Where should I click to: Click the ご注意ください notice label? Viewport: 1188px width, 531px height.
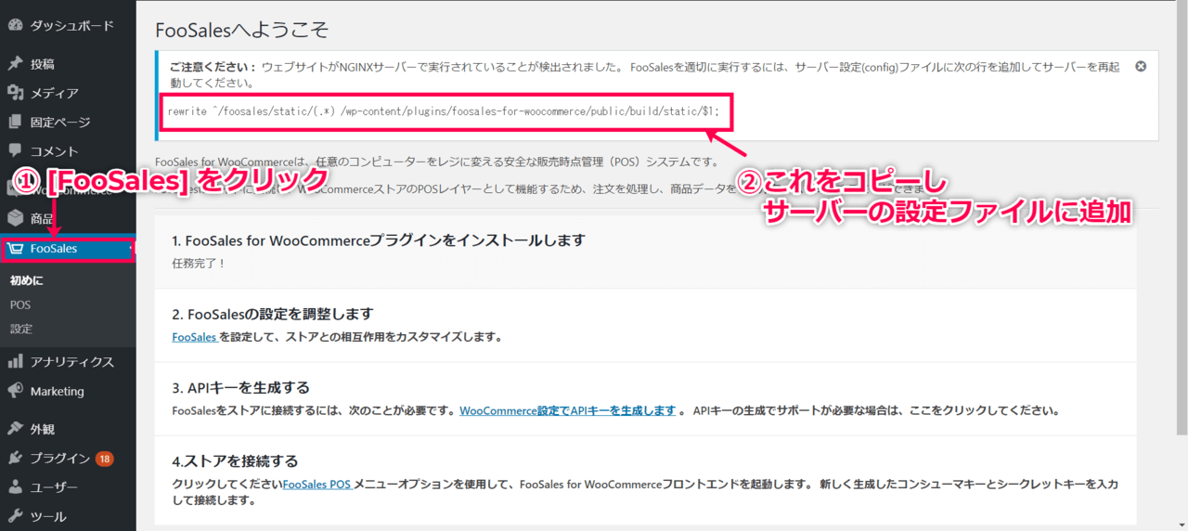tap(213, 67)
